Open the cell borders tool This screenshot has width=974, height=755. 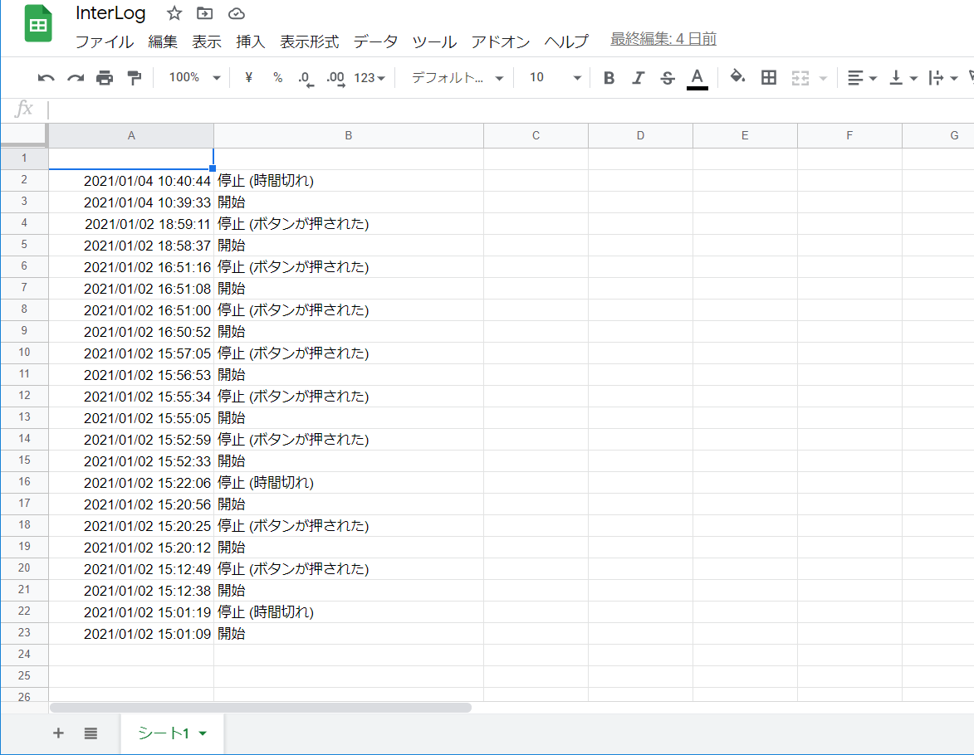pos(769,78)
